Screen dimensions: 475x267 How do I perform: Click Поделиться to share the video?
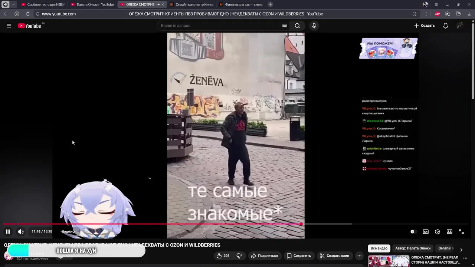click(264, 256)
